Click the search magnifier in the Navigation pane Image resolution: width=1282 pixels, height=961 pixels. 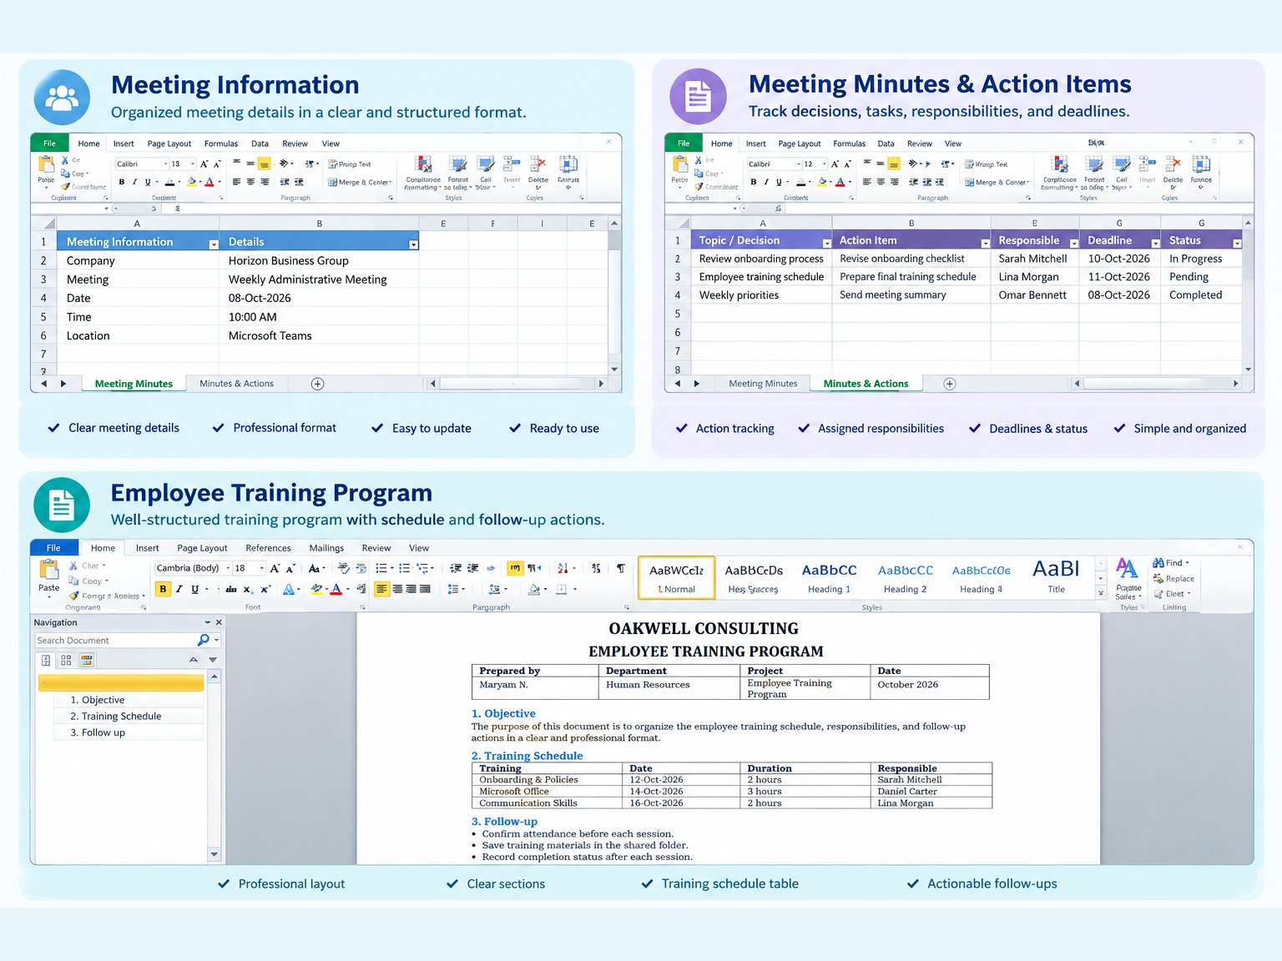point(203,640)
